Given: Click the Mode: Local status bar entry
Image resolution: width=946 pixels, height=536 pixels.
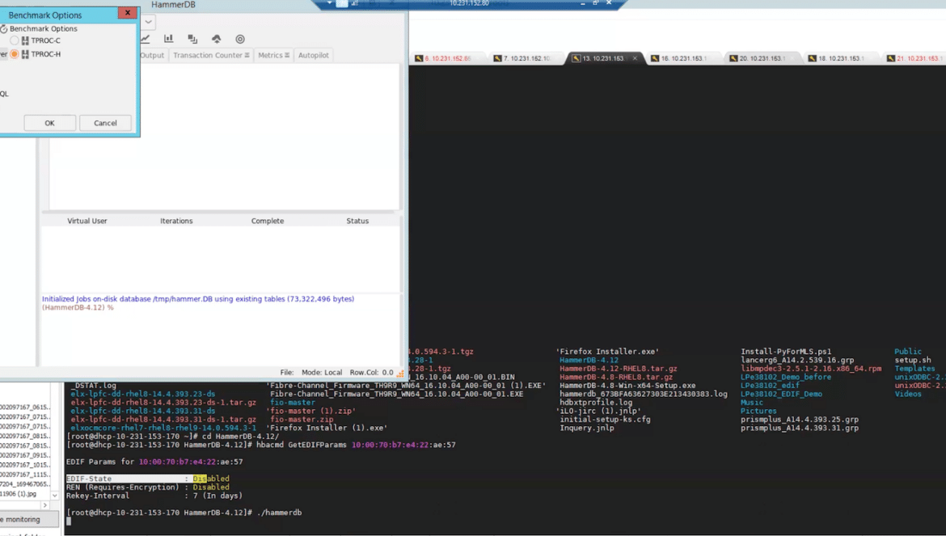Looking at the screenshot, I should [322, 373].
